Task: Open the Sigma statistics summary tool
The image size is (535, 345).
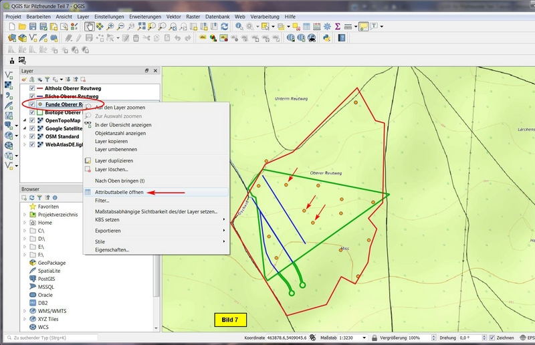Action: pyautogui.click(x=338, y=27)
